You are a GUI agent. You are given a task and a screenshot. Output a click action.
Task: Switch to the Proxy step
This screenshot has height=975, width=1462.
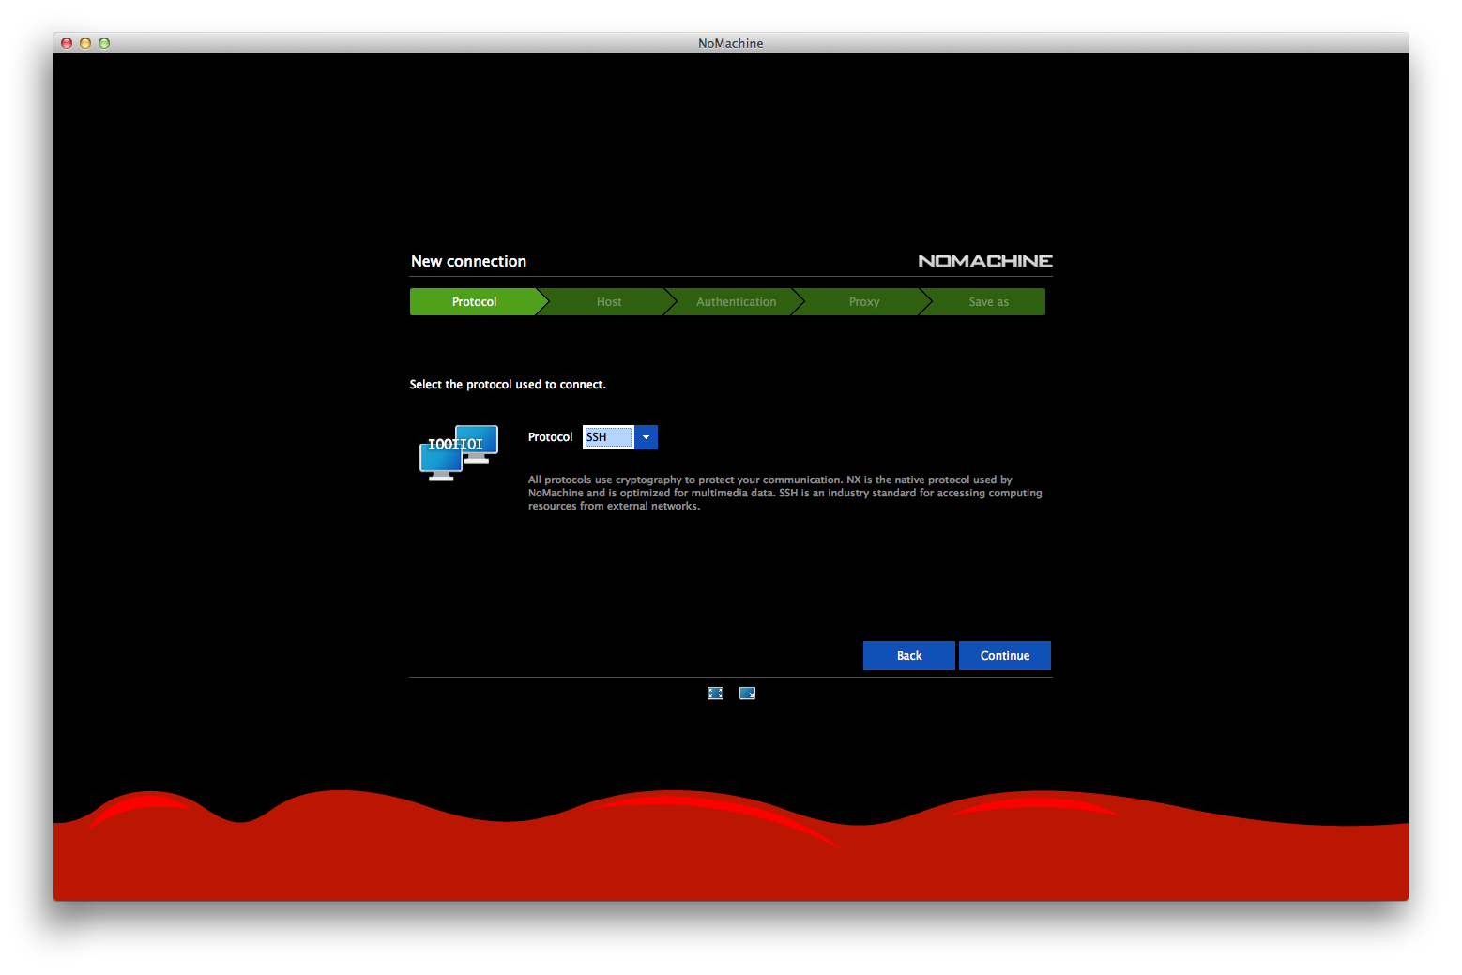pyautogui.click(x=863, y=302)
